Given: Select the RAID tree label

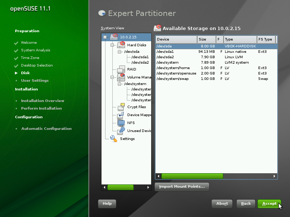Looking at the screenshot, I should 132,69.
